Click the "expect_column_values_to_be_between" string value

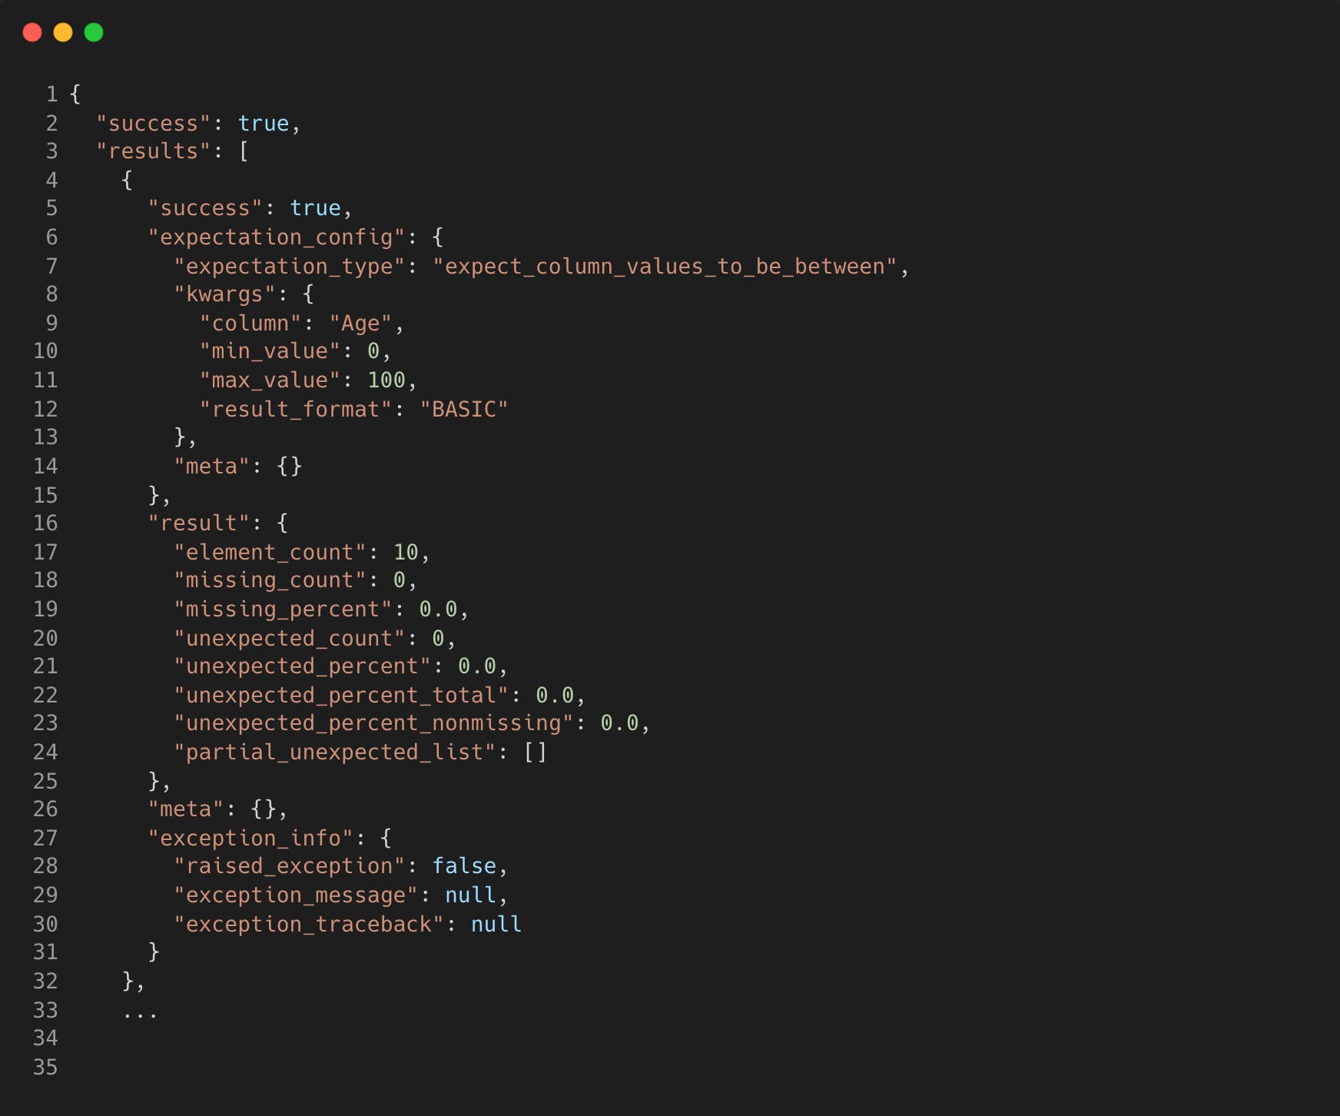point(665,266)
